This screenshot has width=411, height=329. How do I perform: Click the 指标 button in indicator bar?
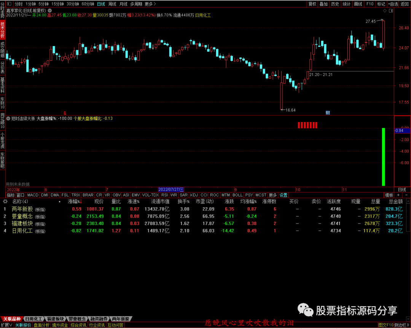11,195
